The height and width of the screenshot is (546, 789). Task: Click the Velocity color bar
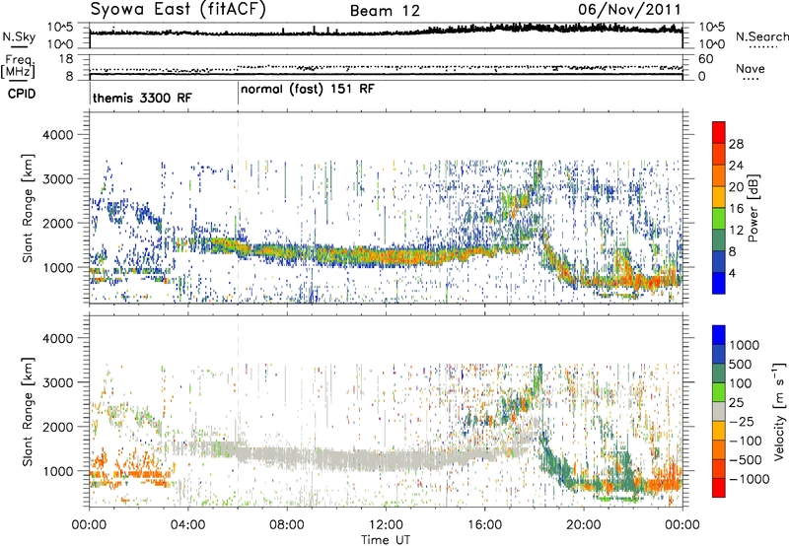[719, 411]
